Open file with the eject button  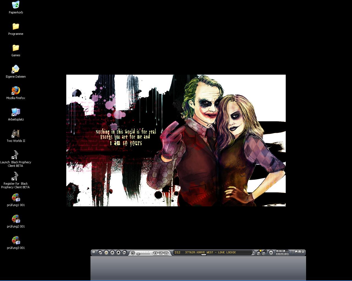point(155,253)
